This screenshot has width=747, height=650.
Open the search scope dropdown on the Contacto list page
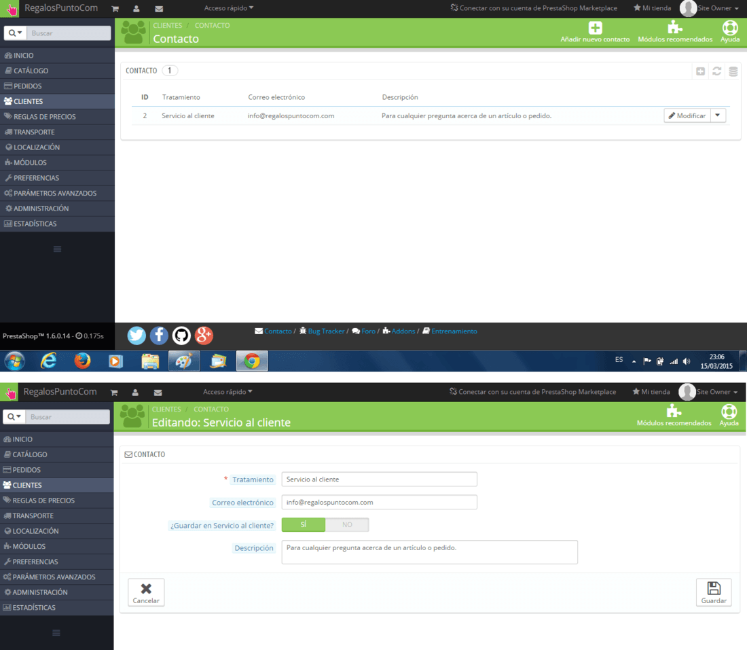point(15,33)
